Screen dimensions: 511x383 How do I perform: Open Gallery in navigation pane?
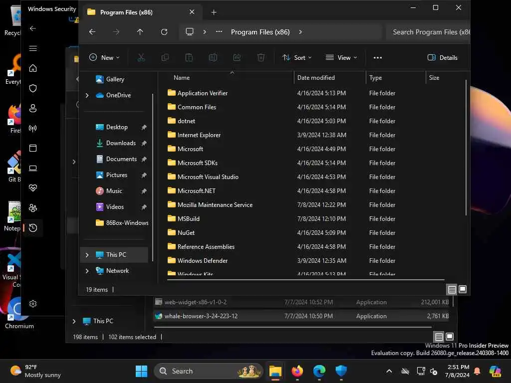115,79
